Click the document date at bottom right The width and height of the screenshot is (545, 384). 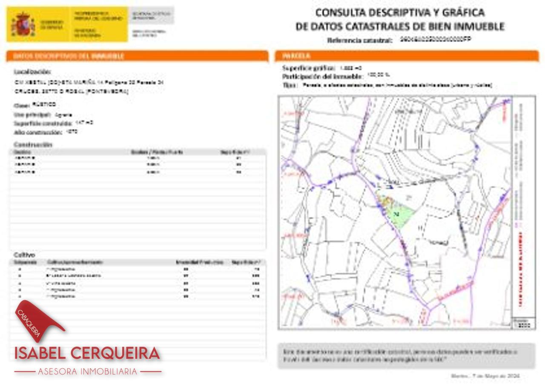click(485, 376)
